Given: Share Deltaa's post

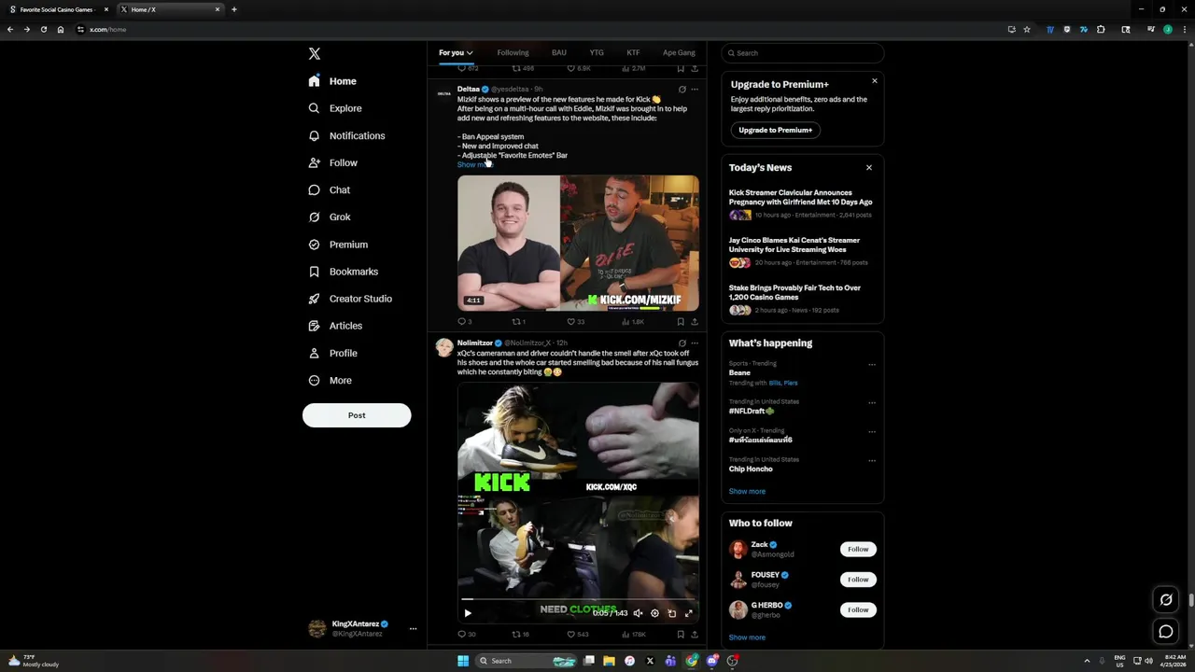Looking at the screenshot, I should 695,322.
